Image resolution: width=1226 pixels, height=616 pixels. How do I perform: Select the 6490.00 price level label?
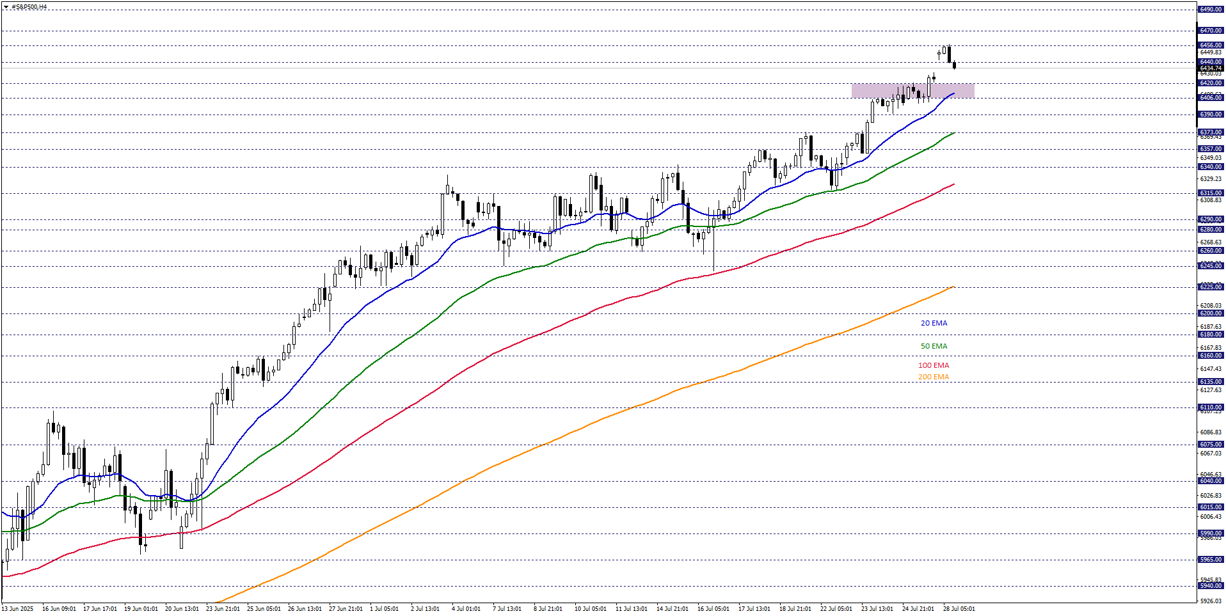[1211, 10]
